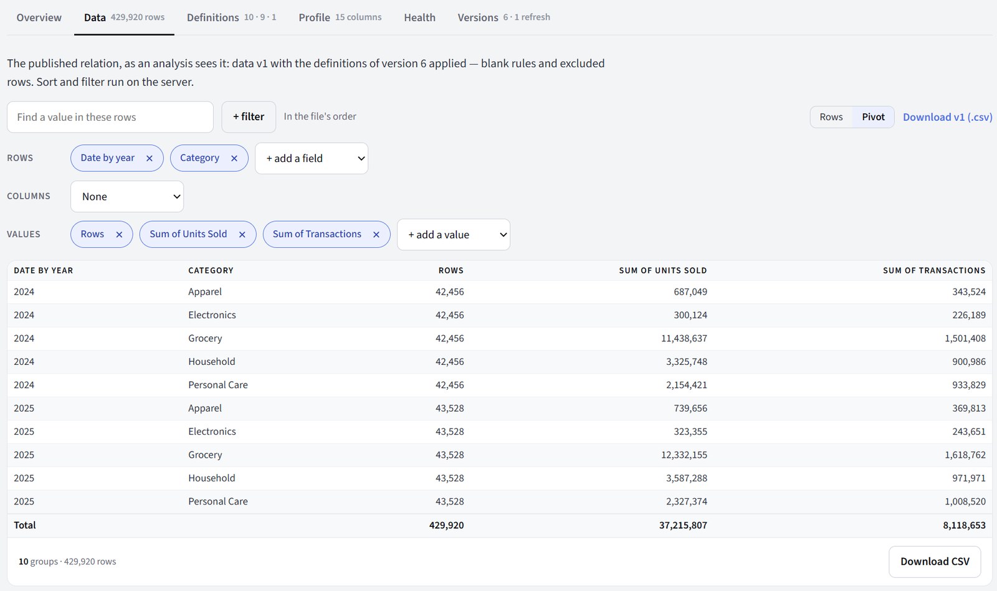This screenshot has height=591, width=997.
Task: Open the add a value dropdown
Action: 454,235
